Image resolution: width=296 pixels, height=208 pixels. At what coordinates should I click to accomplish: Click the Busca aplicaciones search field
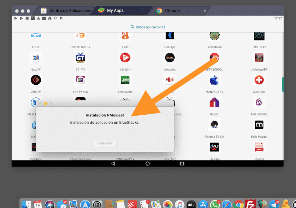click(x=148, y=27)
